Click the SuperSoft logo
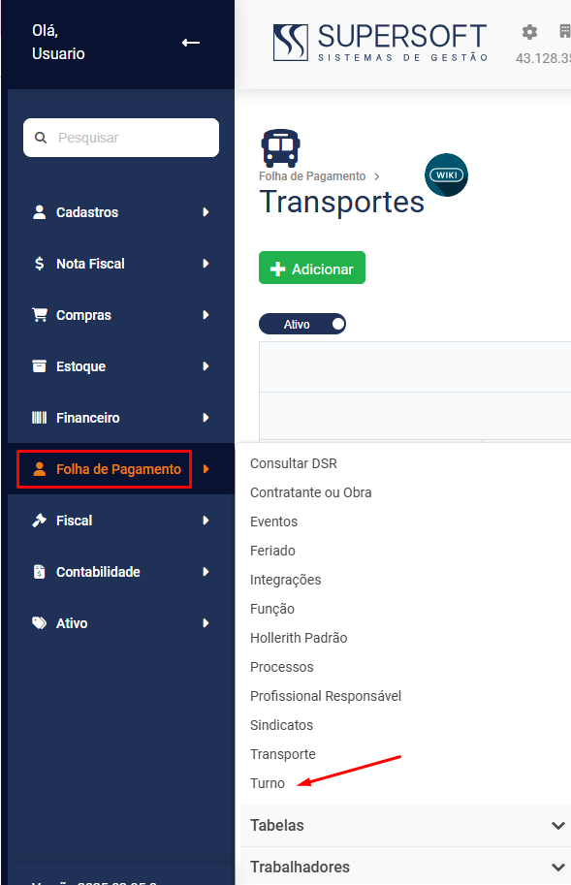 click(380, 43)
